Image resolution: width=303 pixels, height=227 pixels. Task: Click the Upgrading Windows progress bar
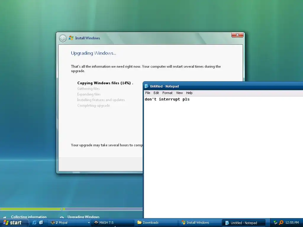click(102, 209)
